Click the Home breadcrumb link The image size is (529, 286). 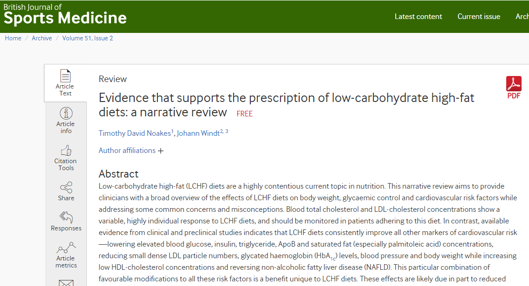point(13,38)
